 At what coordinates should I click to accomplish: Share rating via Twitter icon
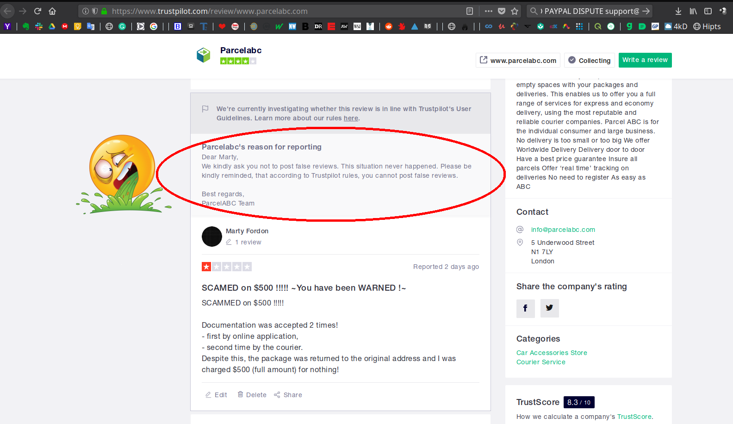pyautogui.click(x=549, y=308)
